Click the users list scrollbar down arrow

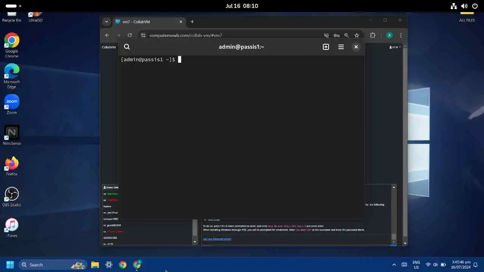click(195, 242)
